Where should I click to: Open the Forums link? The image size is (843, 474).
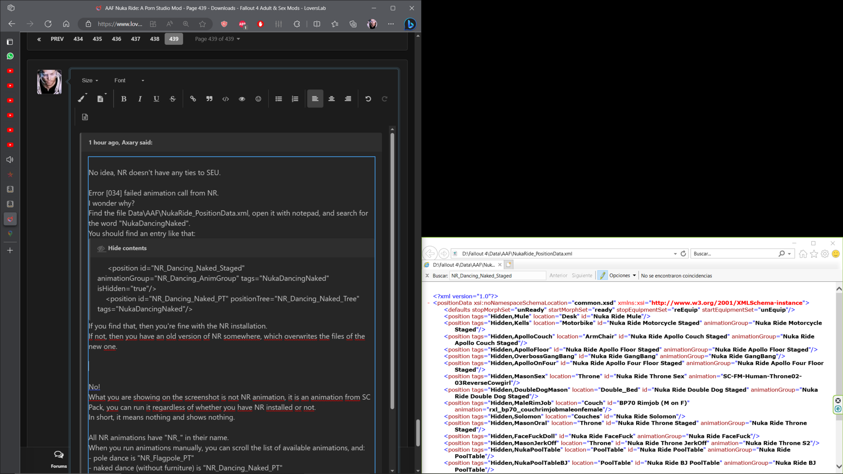59,459
